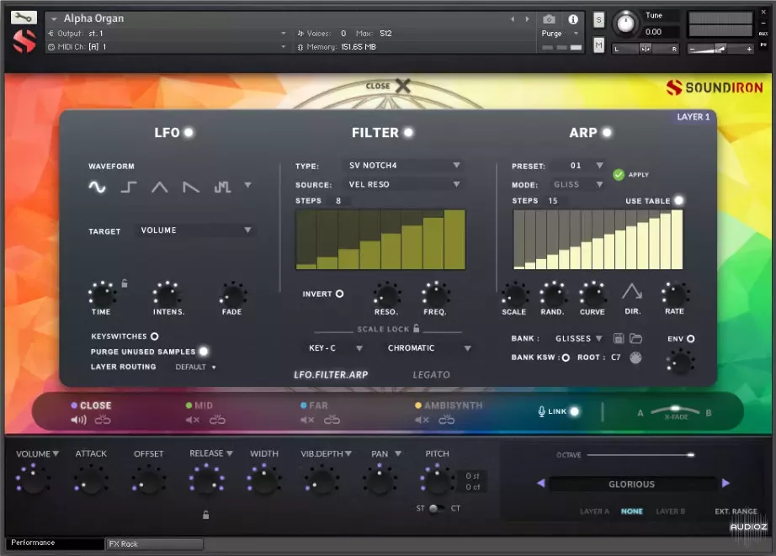This screenshot has height=556, width=776.
Task: Open the LAYER ROUTING dropdown
Action: tap(195, 367)
